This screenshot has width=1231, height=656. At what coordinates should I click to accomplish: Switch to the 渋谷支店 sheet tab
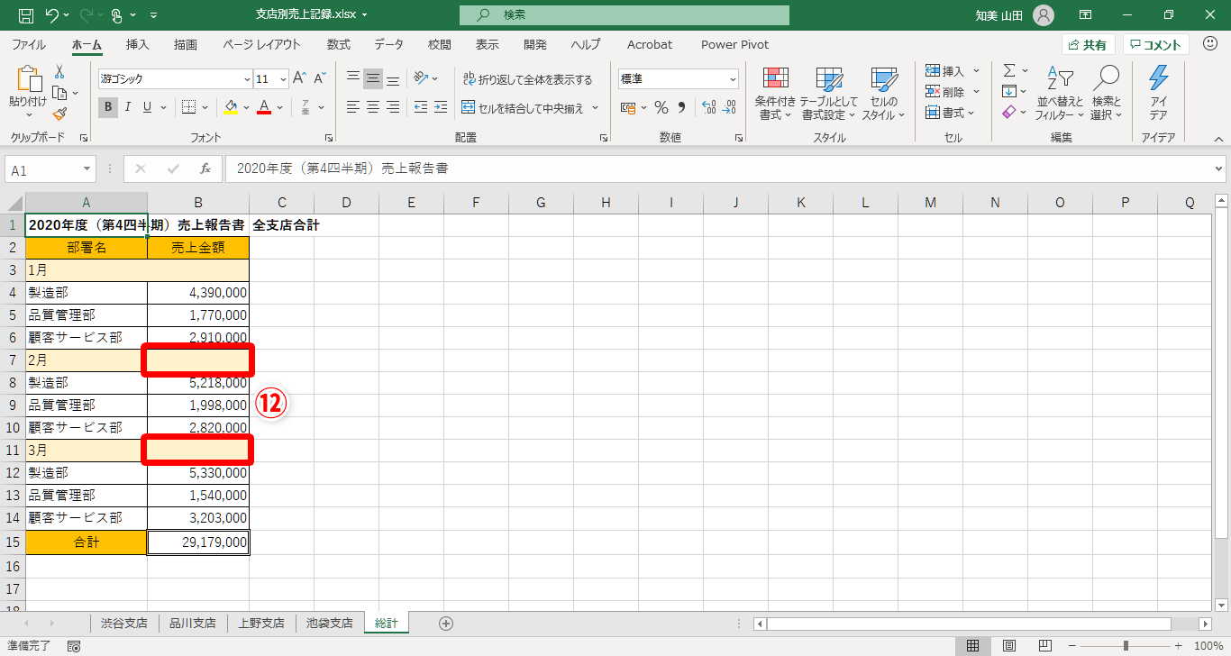[x=124, y=623]
